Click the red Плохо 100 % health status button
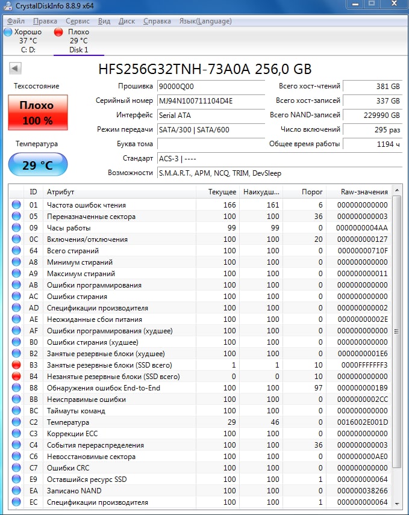The image size is (409, 515). (x=38, y=113)
